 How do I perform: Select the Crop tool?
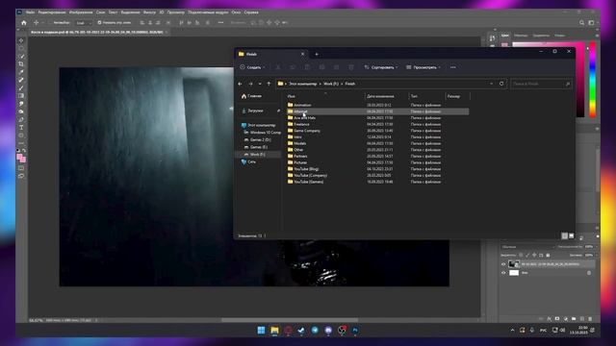click(x=21, y=64)
